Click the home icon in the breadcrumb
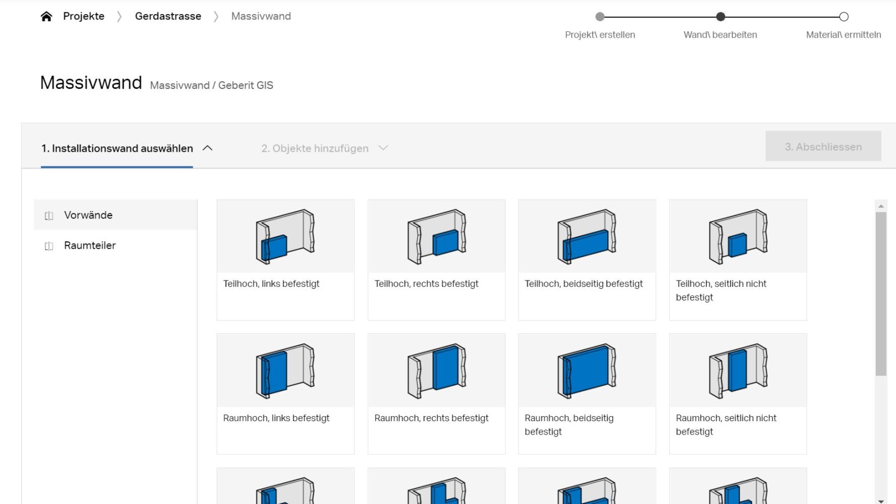This screenshot has height=504, width=896. click(x=47, y=16)
